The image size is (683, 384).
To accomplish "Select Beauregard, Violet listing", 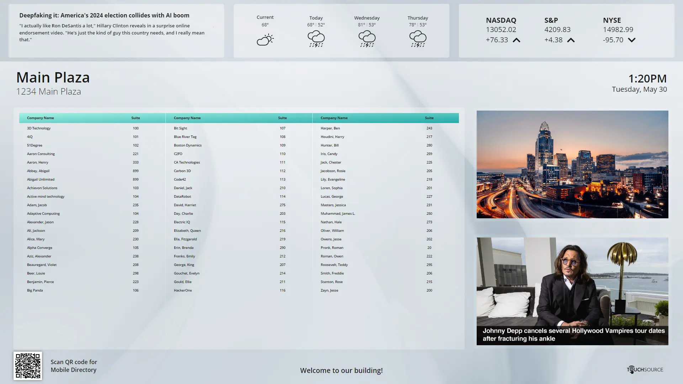I will (x=92, y=265).
